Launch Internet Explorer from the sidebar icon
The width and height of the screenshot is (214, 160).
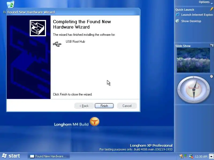178,15
